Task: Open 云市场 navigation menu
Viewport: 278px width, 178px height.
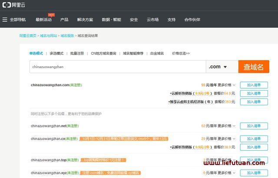Action: point(152,19)
